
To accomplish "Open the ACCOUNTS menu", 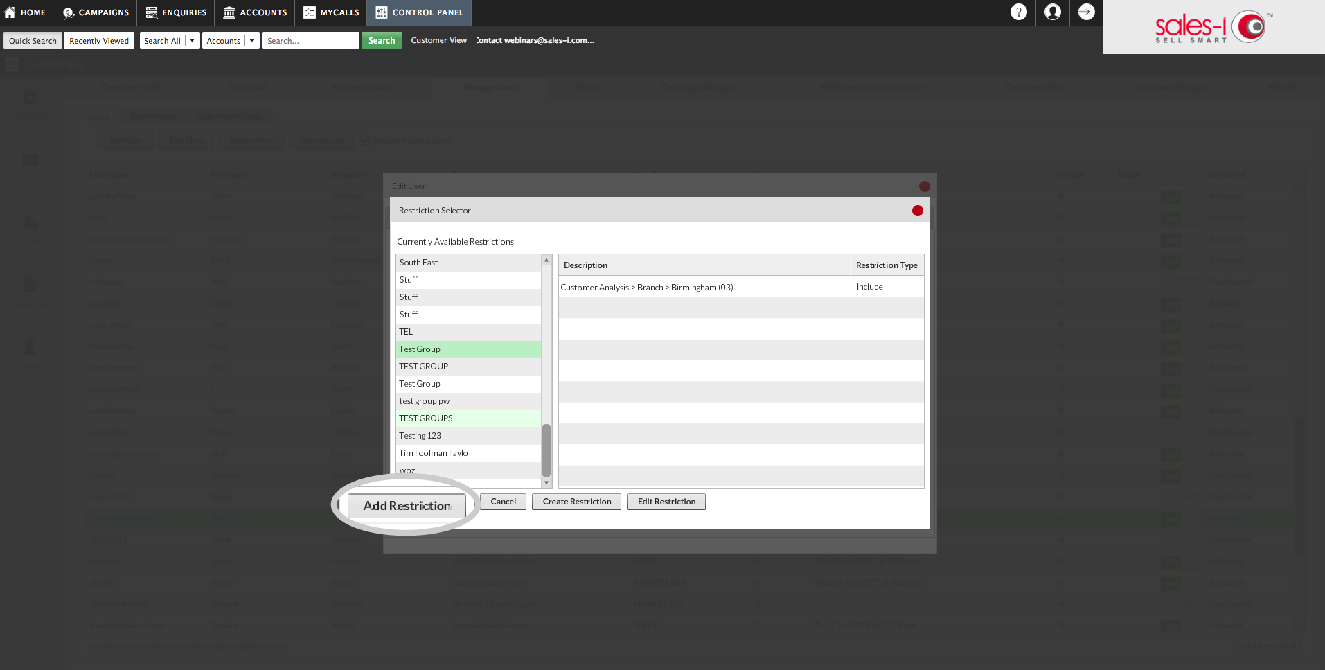I will (255, 12).
